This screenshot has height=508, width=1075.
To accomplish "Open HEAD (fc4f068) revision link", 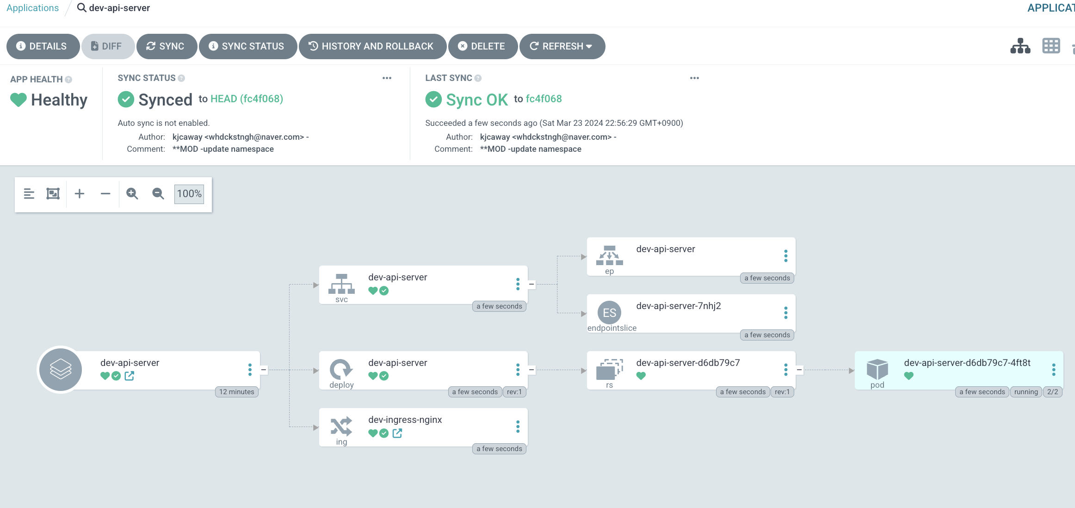I will (x=247, y=99).
